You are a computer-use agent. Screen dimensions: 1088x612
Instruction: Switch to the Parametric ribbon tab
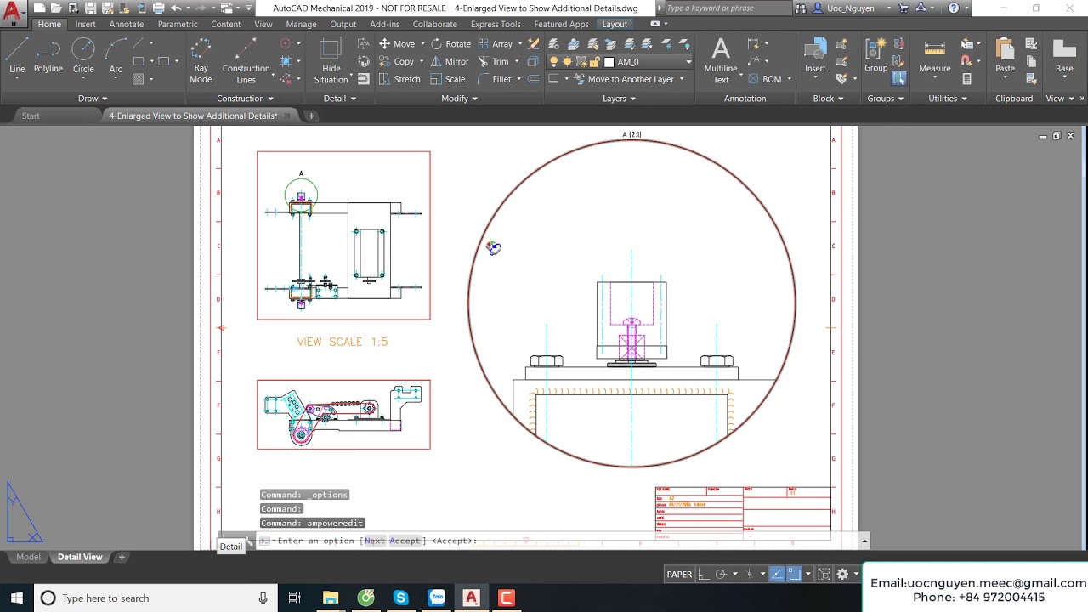click(x=178, y=24)
